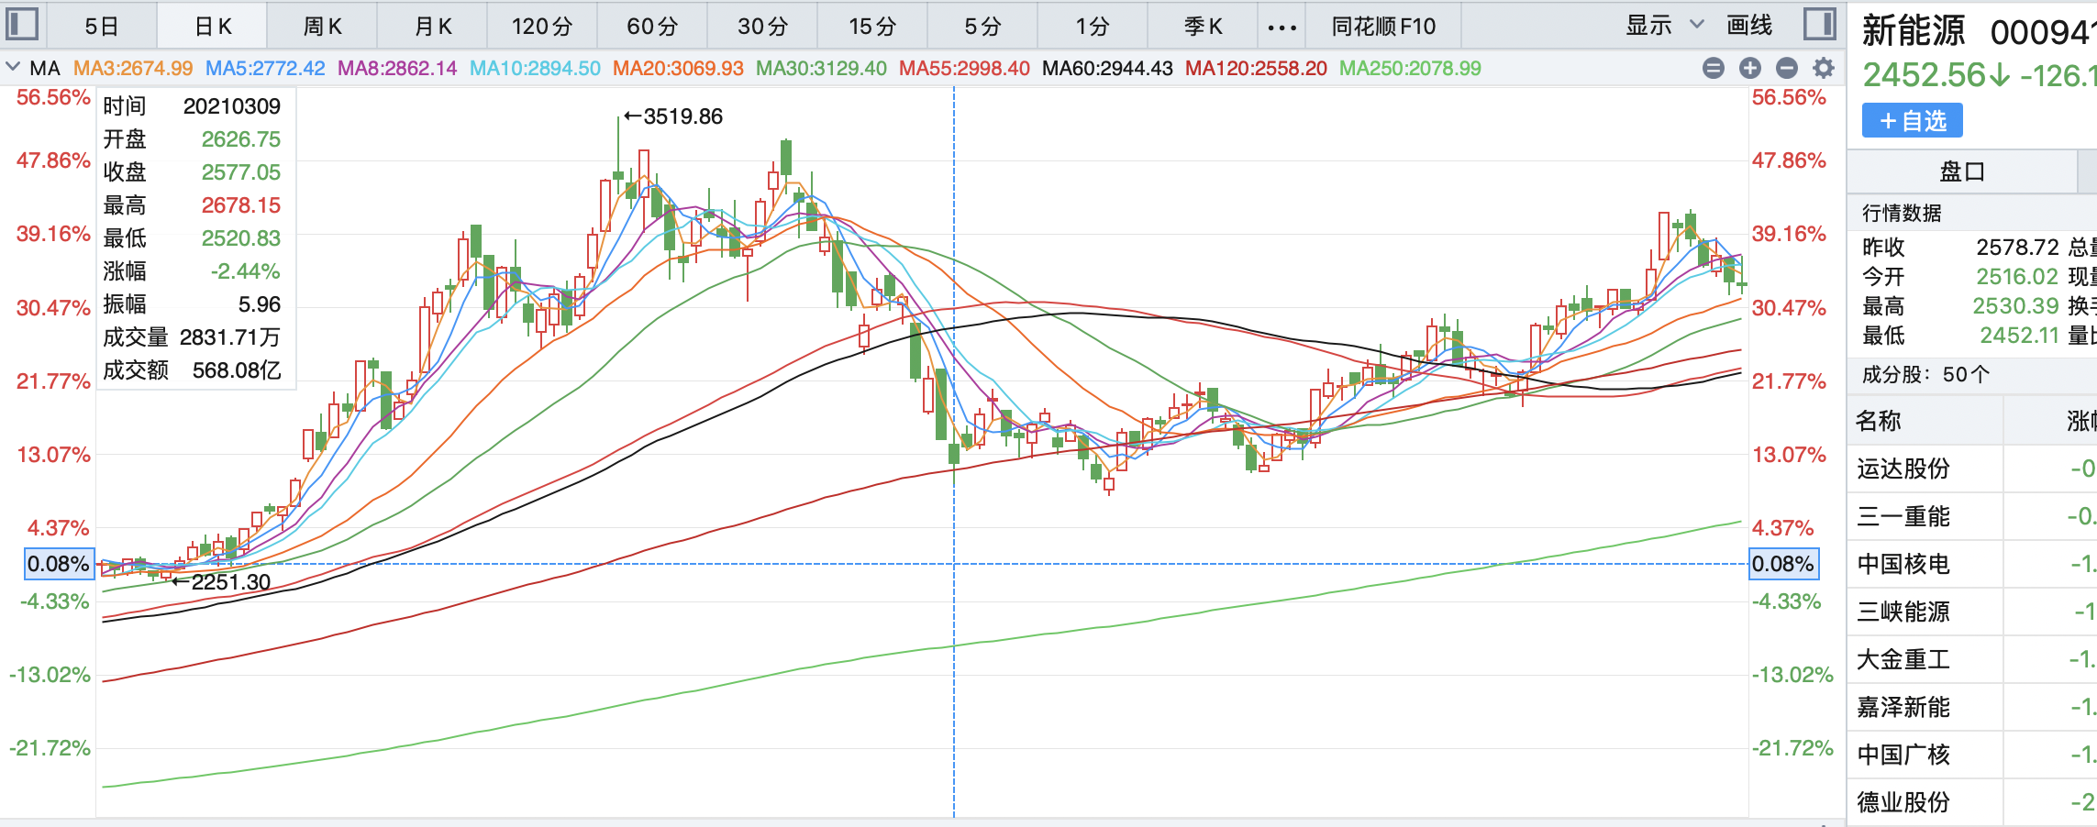Image resolution: width=2097 pixels, height=827 pixels.
Task: Select the 60分 timeframe tab
Action: pos(652,27)
